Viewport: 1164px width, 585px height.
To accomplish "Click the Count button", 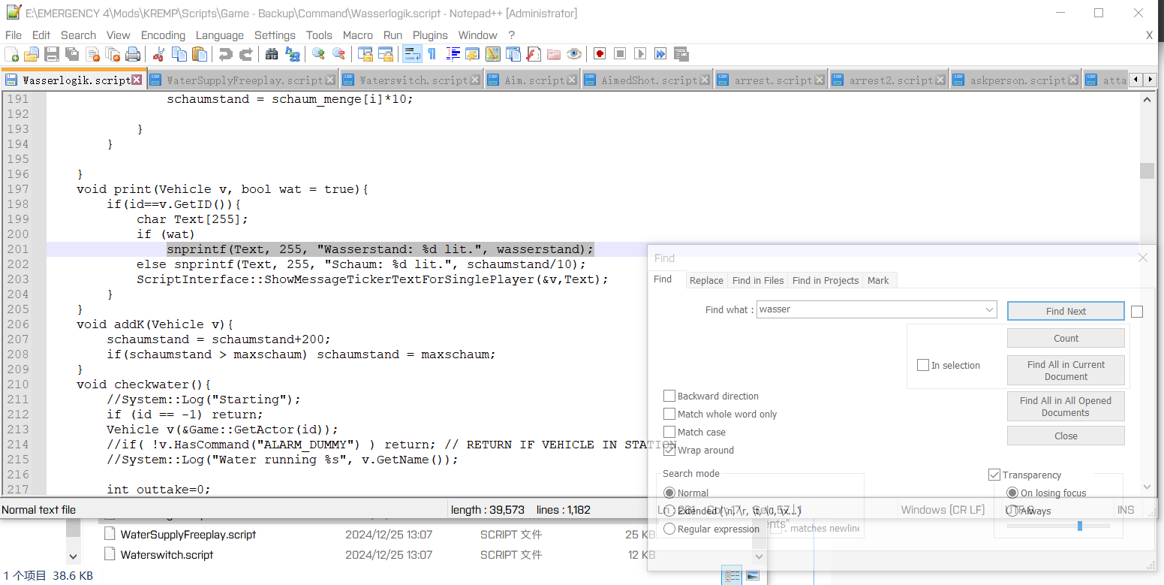I will tap(1065, 338).
